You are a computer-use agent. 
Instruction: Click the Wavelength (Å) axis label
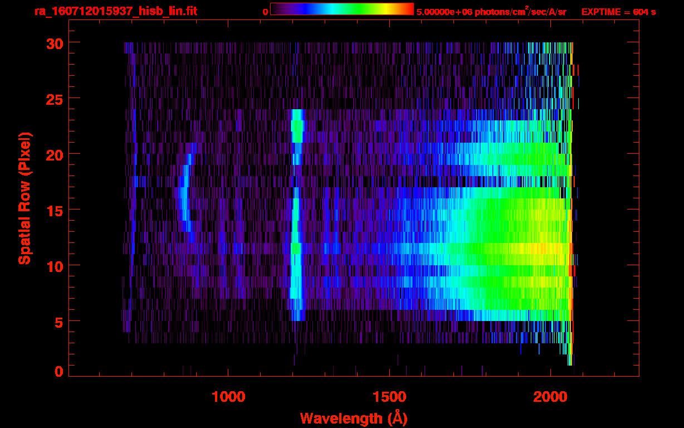pos(350,418)
